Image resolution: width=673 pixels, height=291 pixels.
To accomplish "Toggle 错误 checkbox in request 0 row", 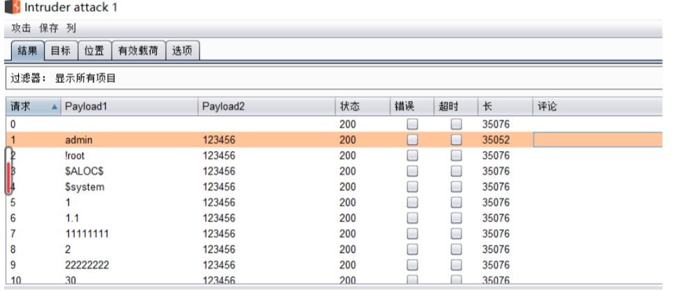I will pyautogui.click(x=412, y=125).
